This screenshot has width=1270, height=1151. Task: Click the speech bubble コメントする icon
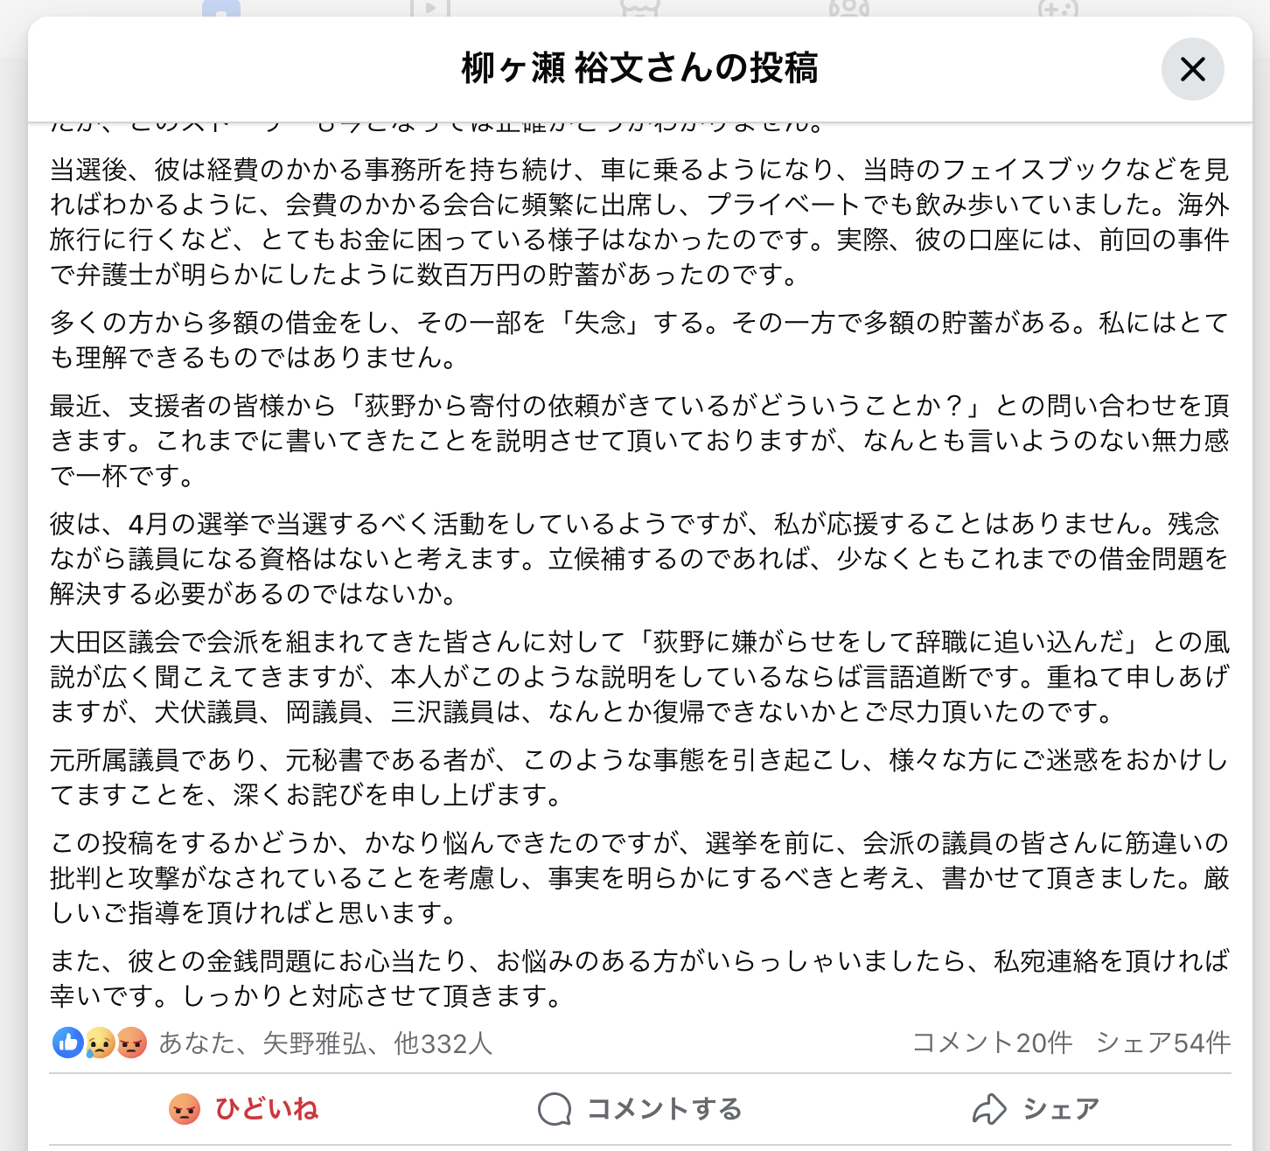click(555, 1109)
